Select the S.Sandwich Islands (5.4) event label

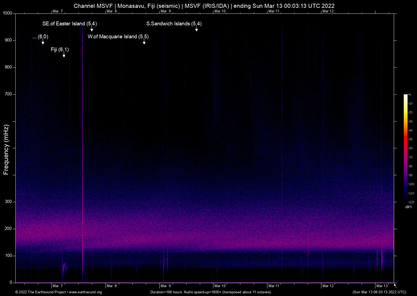174,24
